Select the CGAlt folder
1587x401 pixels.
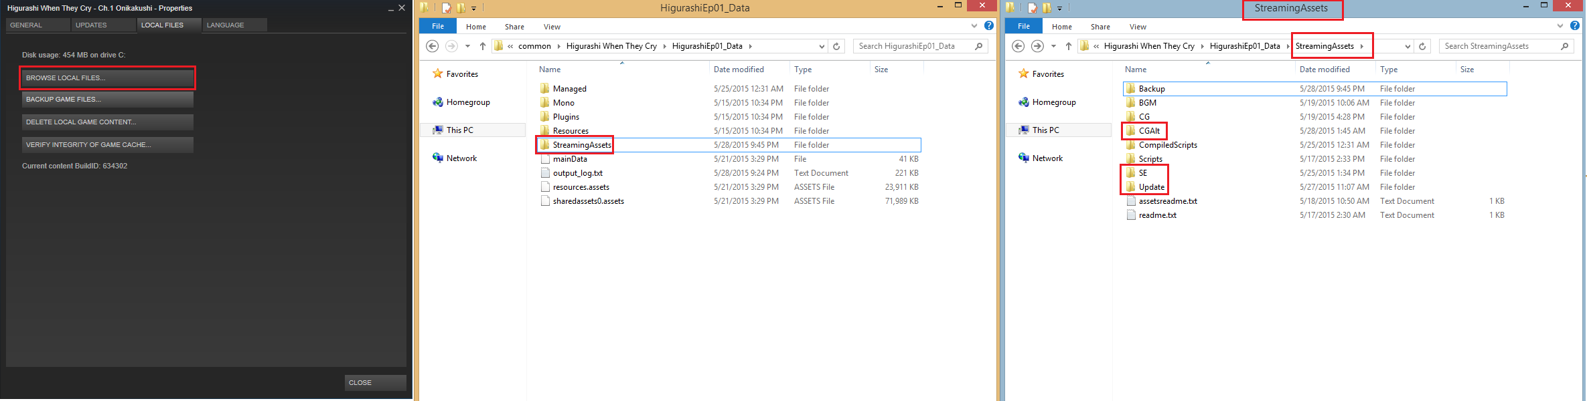click(1148, 131)
